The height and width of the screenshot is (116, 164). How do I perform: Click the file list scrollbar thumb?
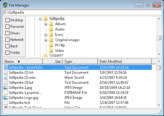tap(159, 67)
